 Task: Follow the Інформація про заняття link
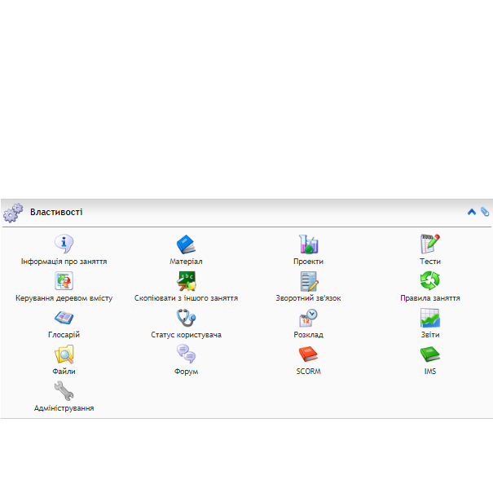(x=64, y=262)
